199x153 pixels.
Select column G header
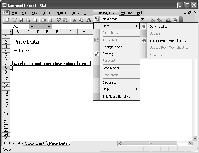pos(70,32)
